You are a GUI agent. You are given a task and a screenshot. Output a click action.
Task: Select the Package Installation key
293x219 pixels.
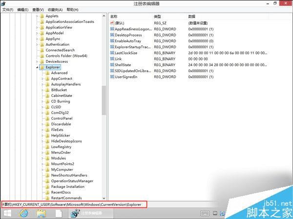[68, 187]
